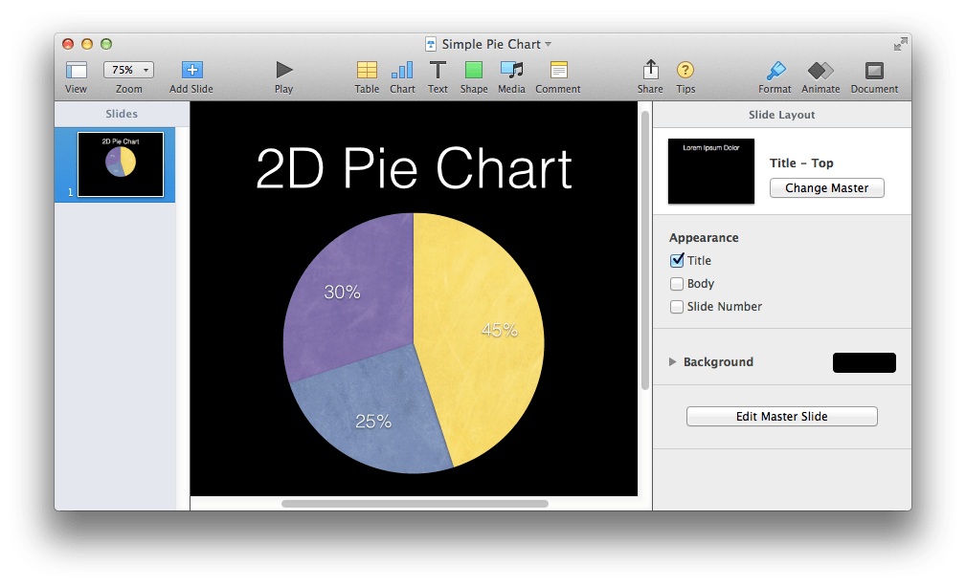Click Edit Master Slide
This screenshot has height=586, width=966.
pyautogui.click(x=781, y=416)
